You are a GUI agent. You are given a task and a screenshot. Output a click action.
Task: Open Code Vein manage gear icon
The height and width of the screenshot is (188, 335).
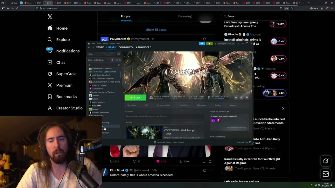coord(236,97)
